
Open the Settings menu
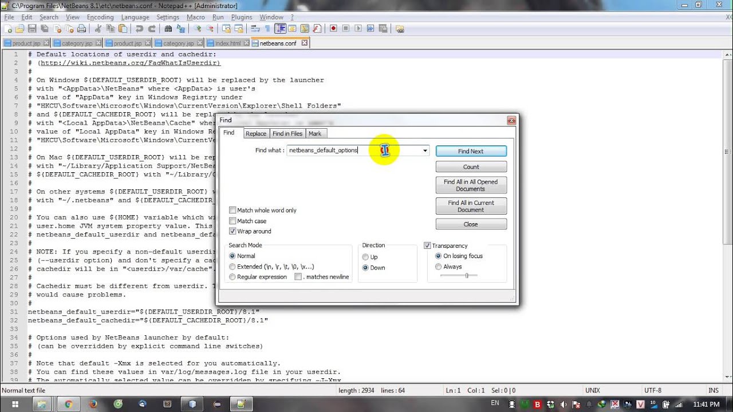coord(168,17)
